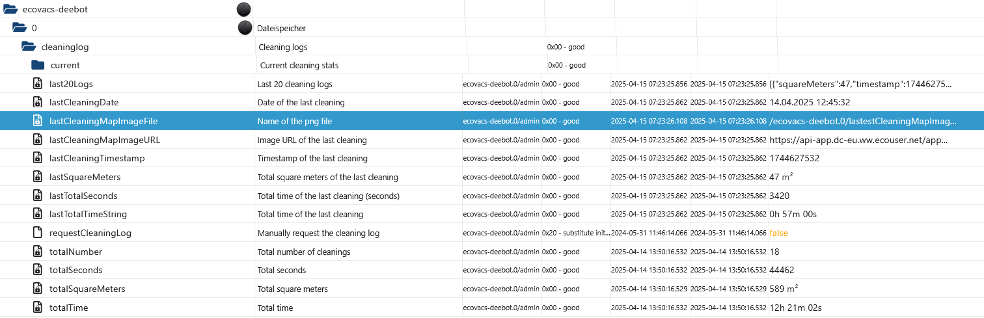The height and width of the screenshot is (318, 984).
Task: Click the state icon of lastCleaningMapImageFile
Action: click(38, 121)
